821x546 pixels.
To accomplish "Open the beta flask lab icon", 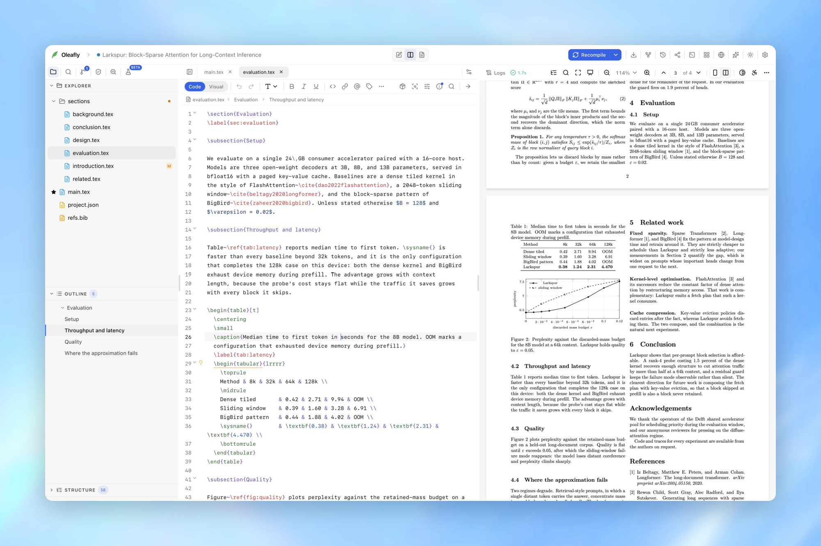I will 128,72.
